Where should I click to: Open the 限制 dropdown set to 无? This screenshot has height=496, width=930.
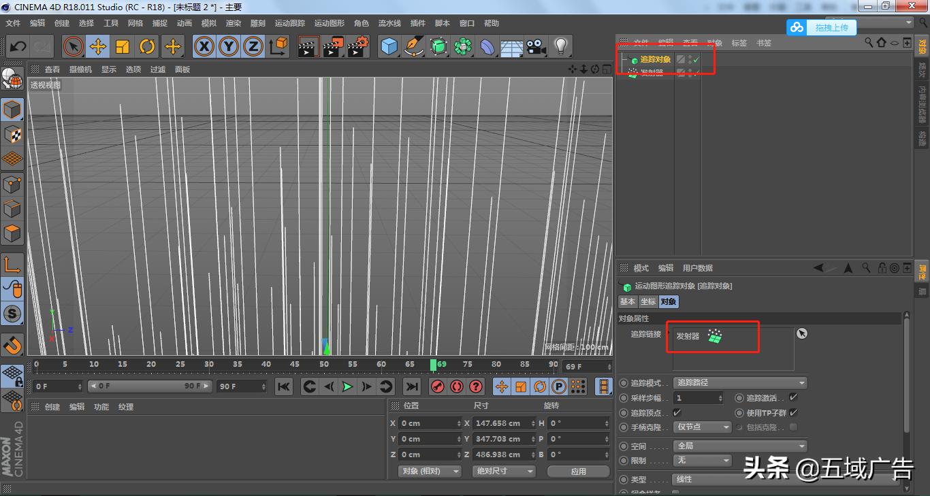tap(701, 461)
